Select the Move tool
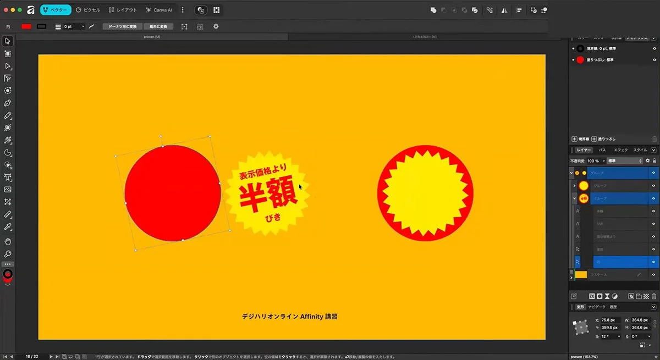Viewport: 660px width, 360px height. (x=7, y=41)
